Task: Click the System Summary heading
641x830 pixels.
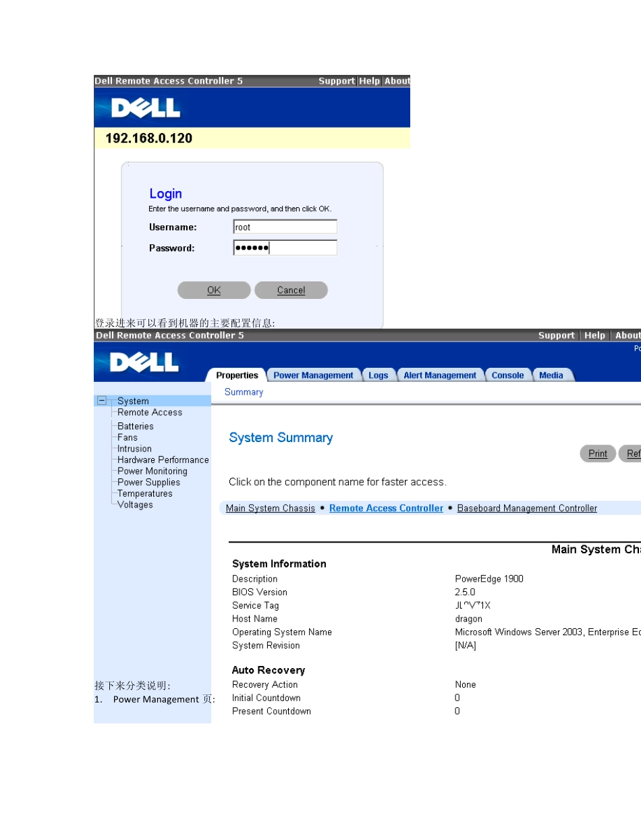Action: pos(281,438)
